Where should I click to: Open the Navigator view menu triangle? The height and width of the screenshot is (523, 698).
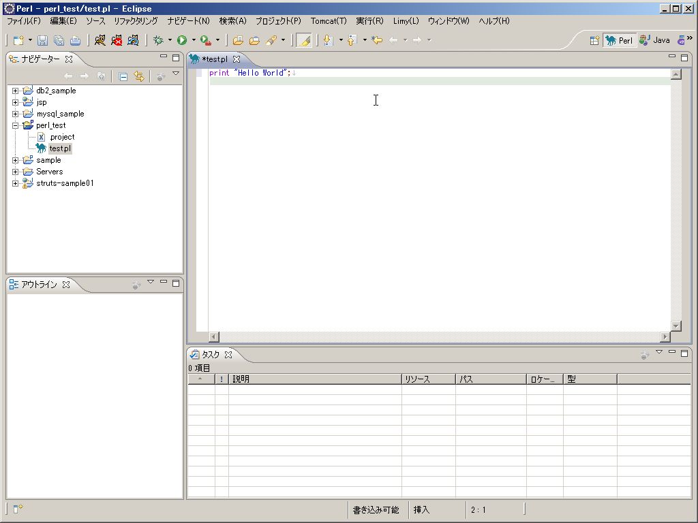[176, 74]
